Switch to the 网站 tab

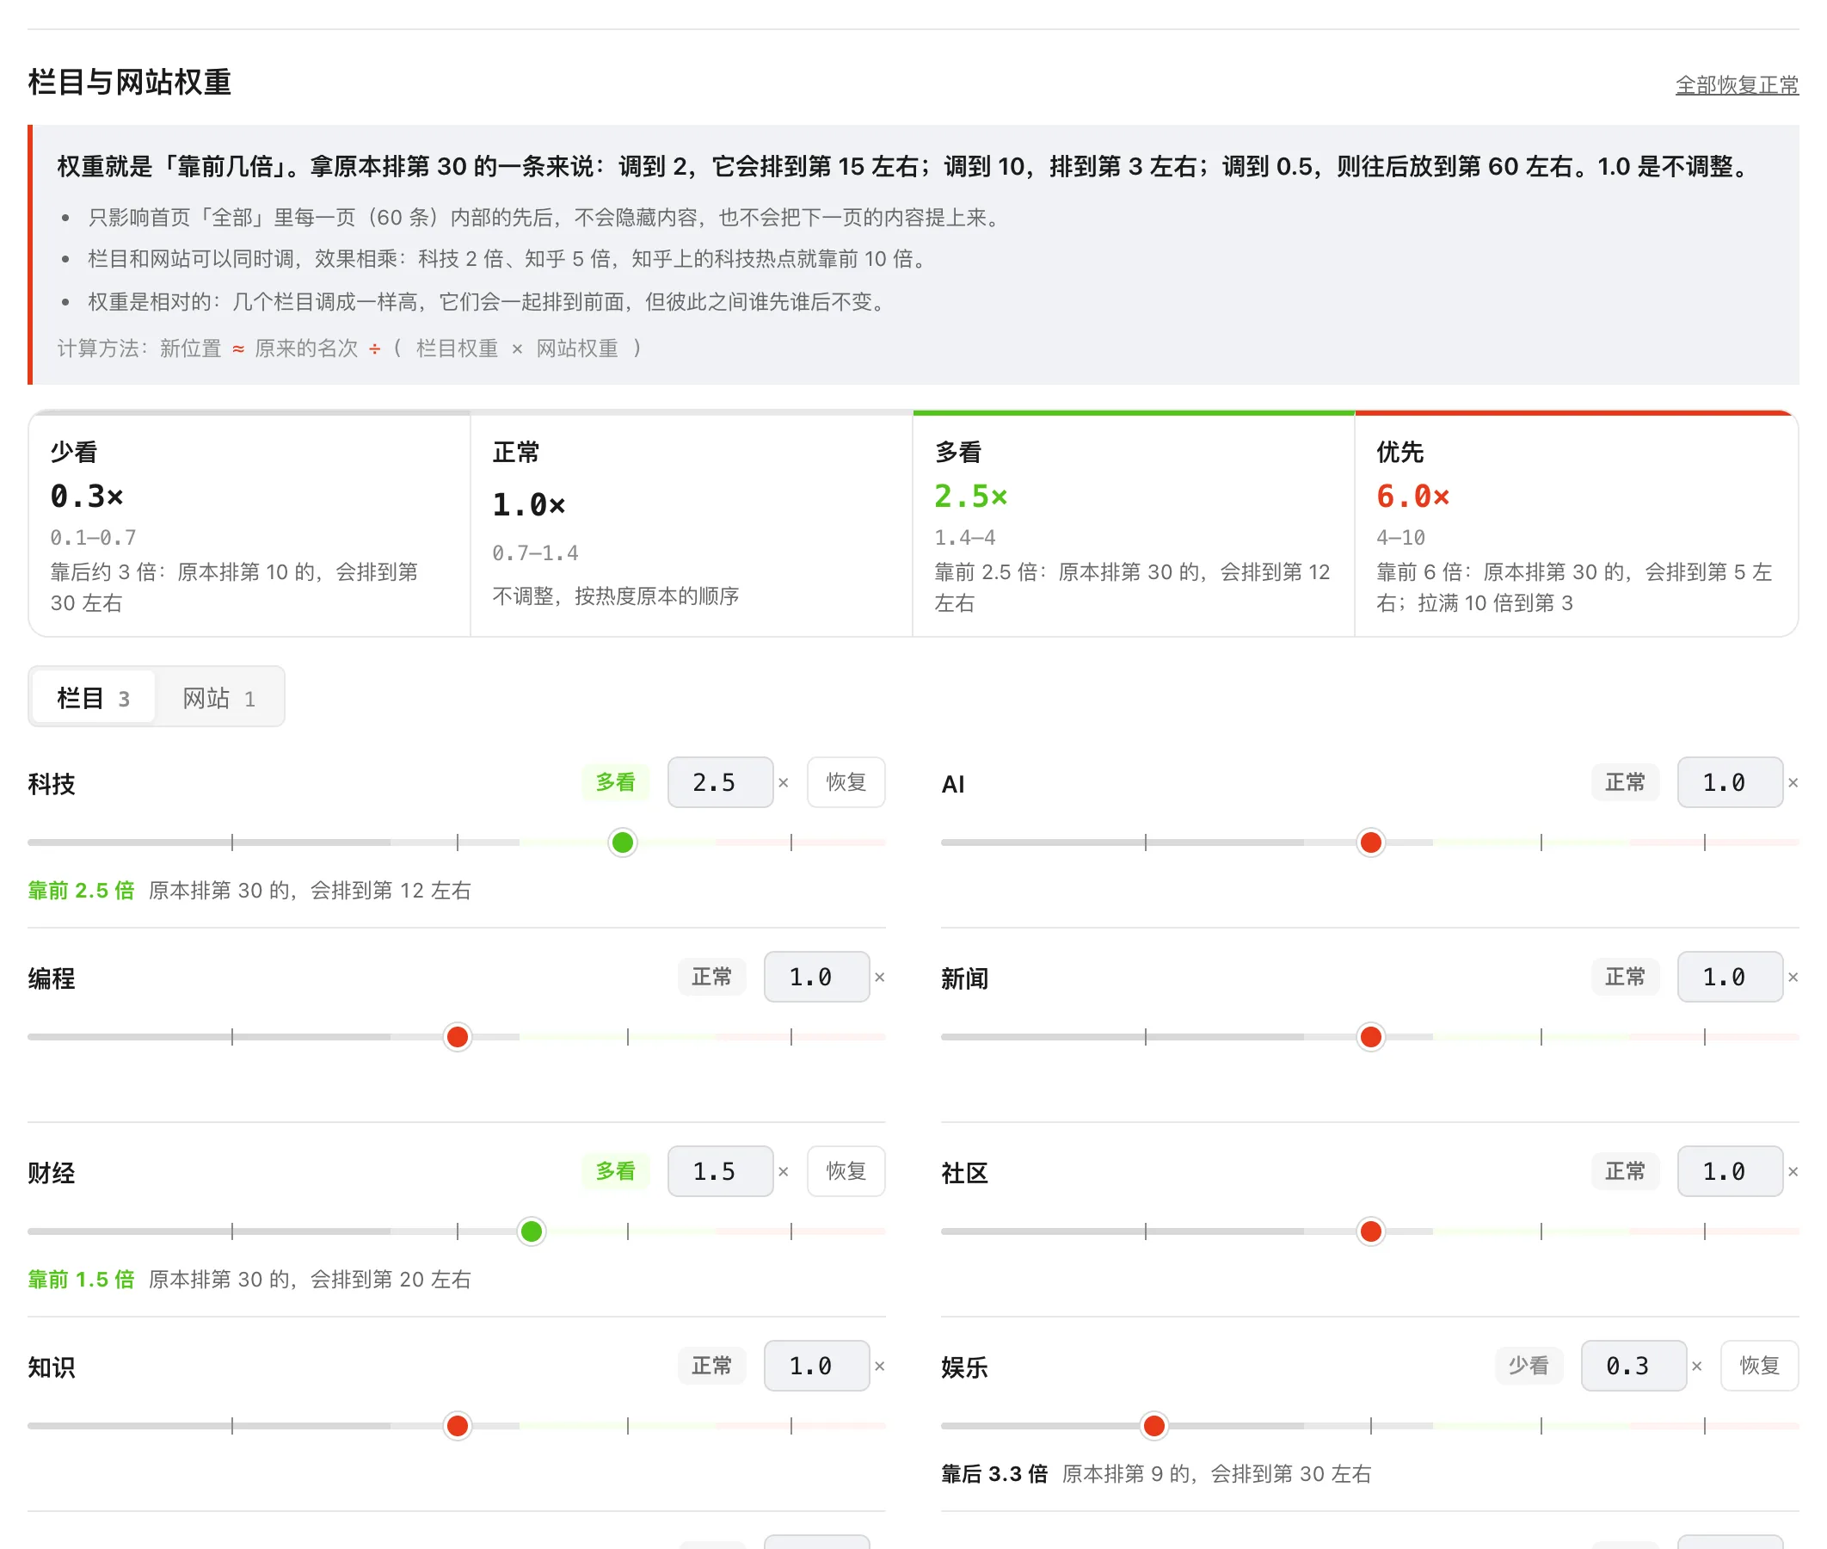click(x=218, y=697)
